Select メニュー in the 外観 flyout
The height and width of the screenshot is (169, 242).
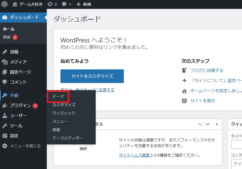tap(60, 121)
